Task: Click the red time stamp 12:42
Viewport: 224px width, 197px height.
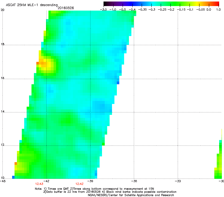Action: point(79,184)
